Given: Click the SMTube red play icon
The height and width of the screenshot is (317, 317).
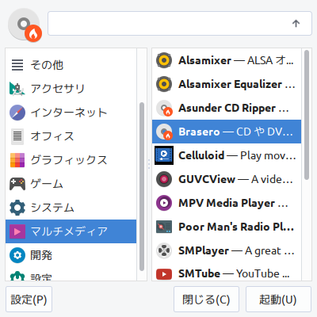Looking at the screenshot, I should pos(164,274).
